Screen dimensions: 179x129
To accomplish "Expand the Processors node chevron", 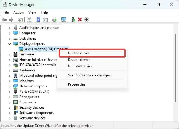I will pyautogui.click(x=9, y=102).
